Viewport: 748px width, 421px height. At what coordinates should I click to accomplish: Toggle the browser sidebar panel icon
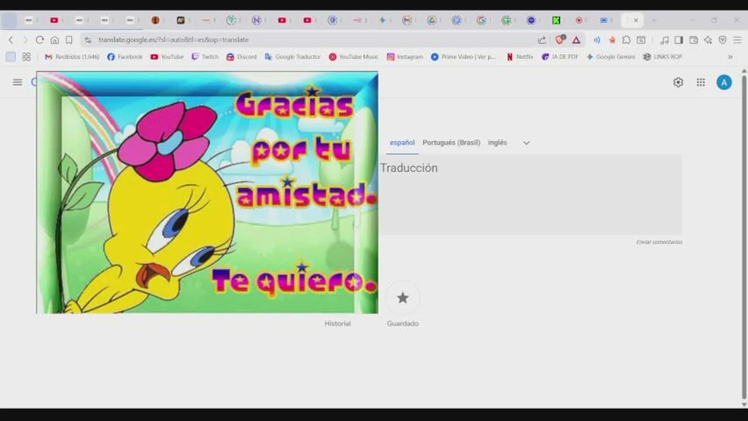(679, 40)
